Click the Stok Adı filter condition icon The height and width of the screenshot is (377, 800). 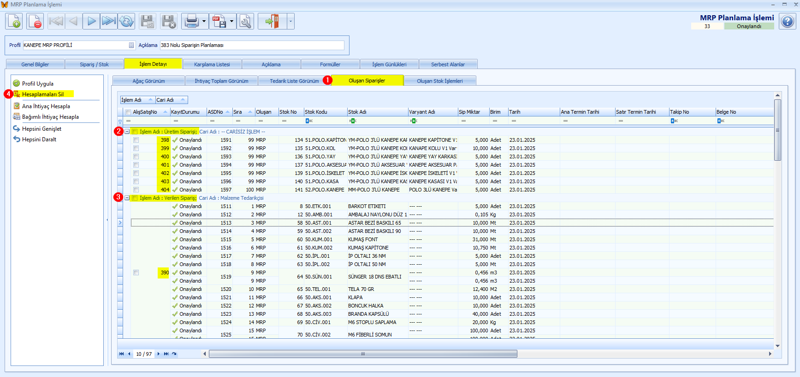[353, 121]
